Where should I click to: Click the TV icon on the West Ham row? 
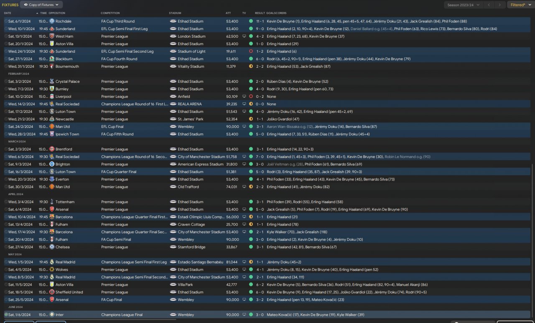coord(244,36)
